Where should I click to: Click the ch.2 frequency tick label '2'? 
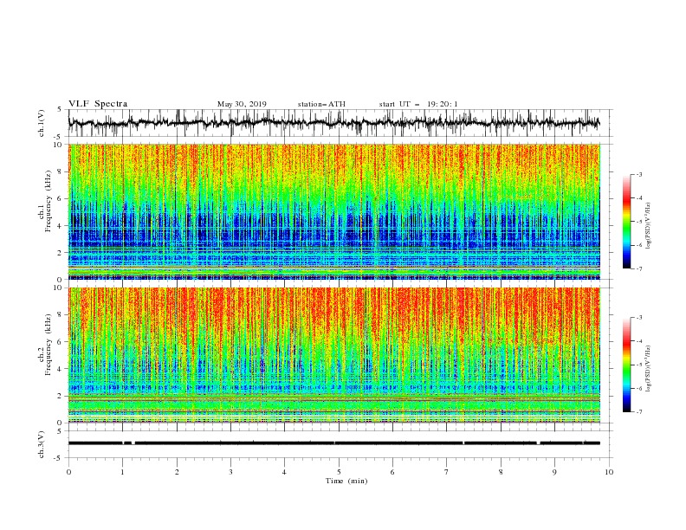(x=61, y=396)
